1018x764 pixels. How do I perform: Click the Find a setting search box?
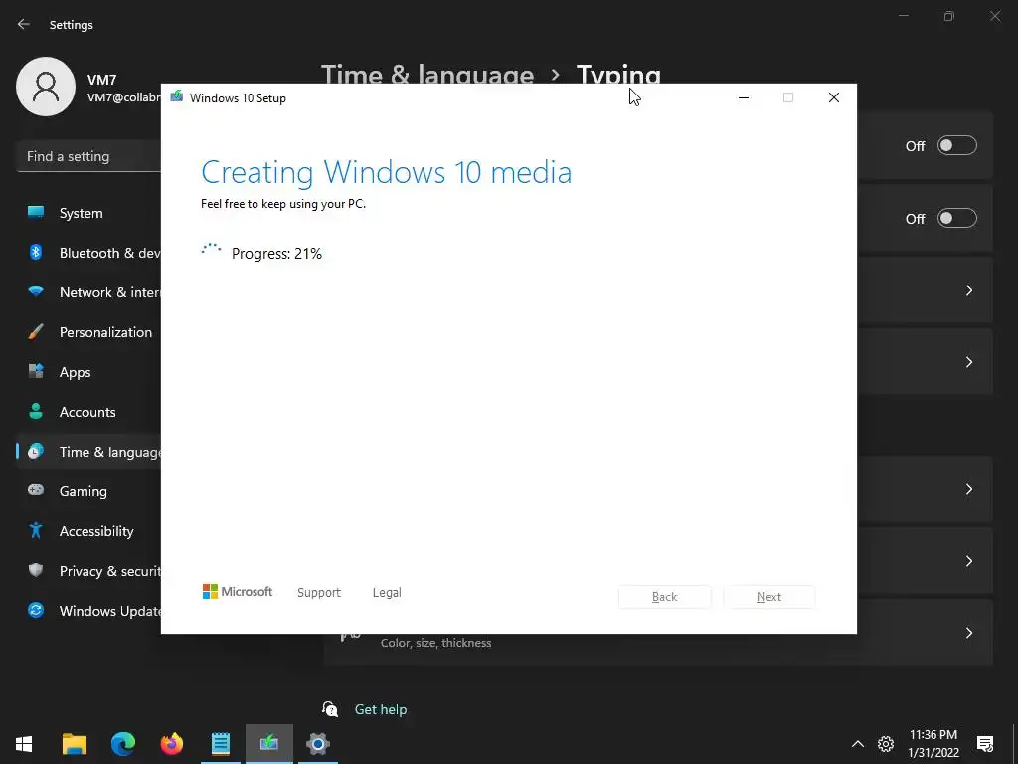(88, 156)
